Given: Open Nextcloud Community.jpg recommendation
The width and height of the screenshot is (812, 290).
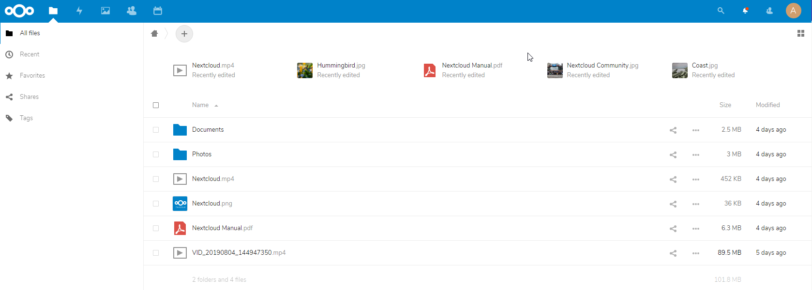Looking at the screenshot, I should [x=593, y=70].
